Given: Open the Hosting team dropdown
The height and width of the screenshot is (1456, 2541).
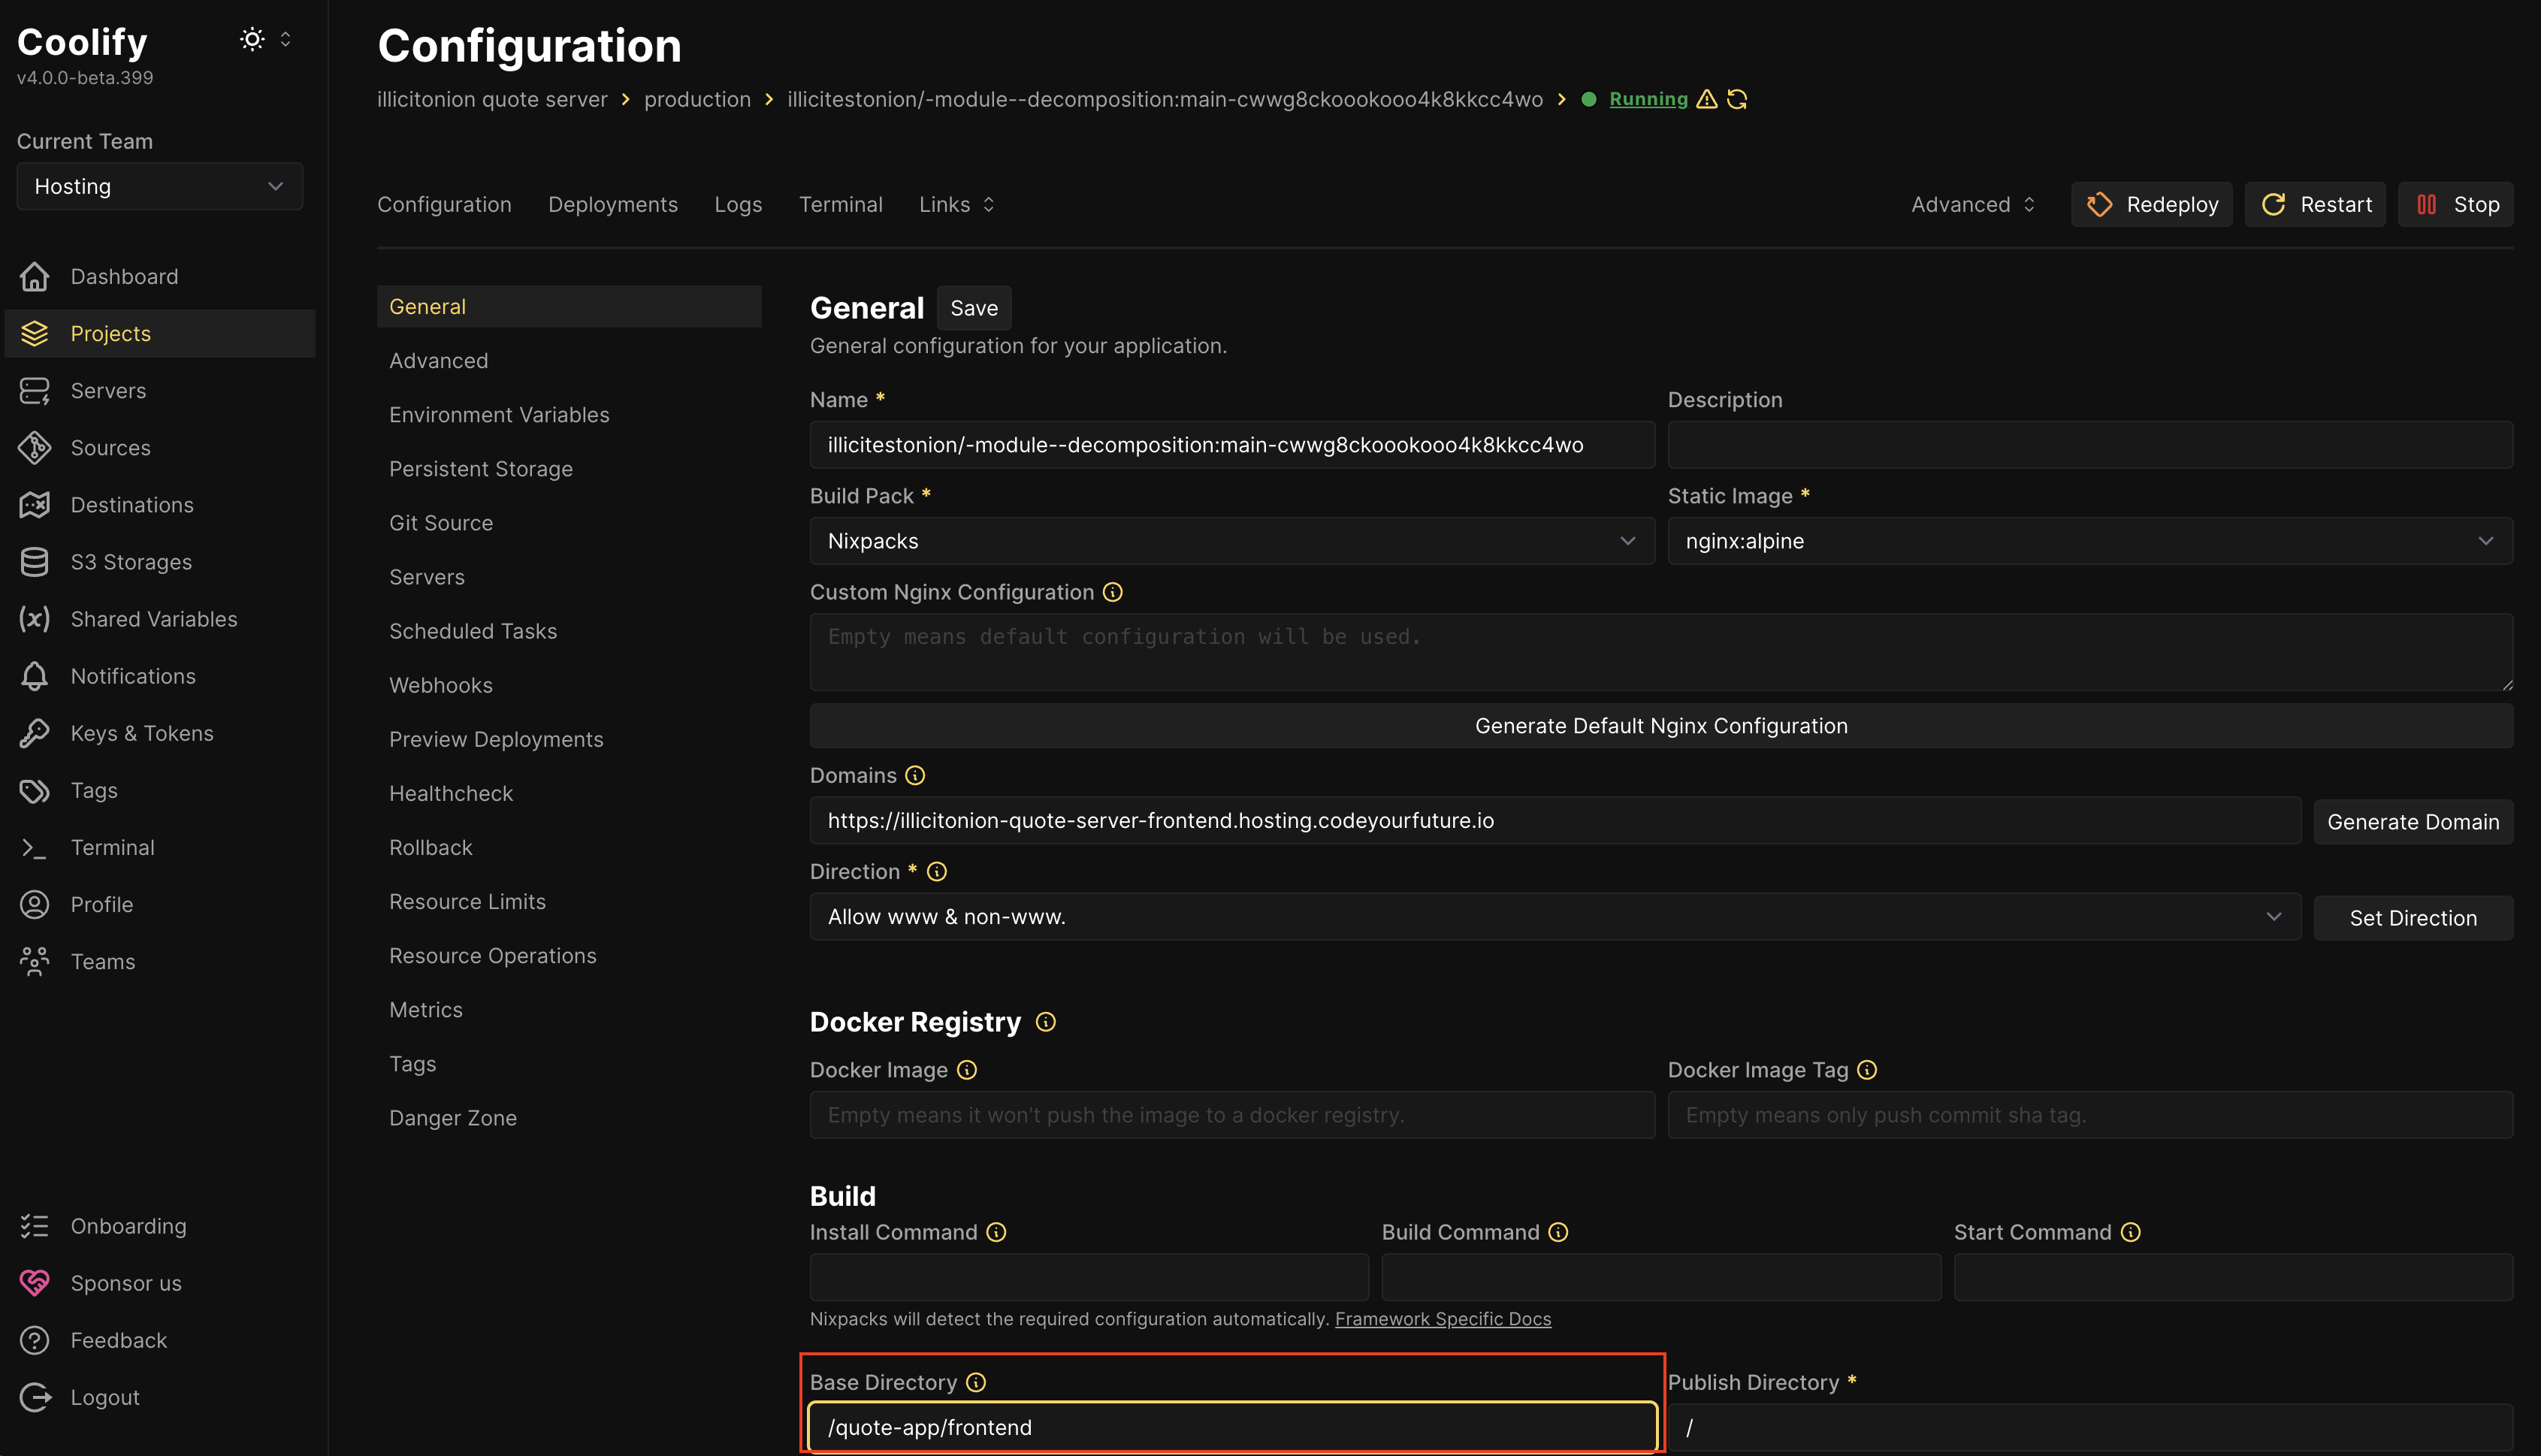Looking at the screenshot, I should pyautogui.click(x=159, y=186).
